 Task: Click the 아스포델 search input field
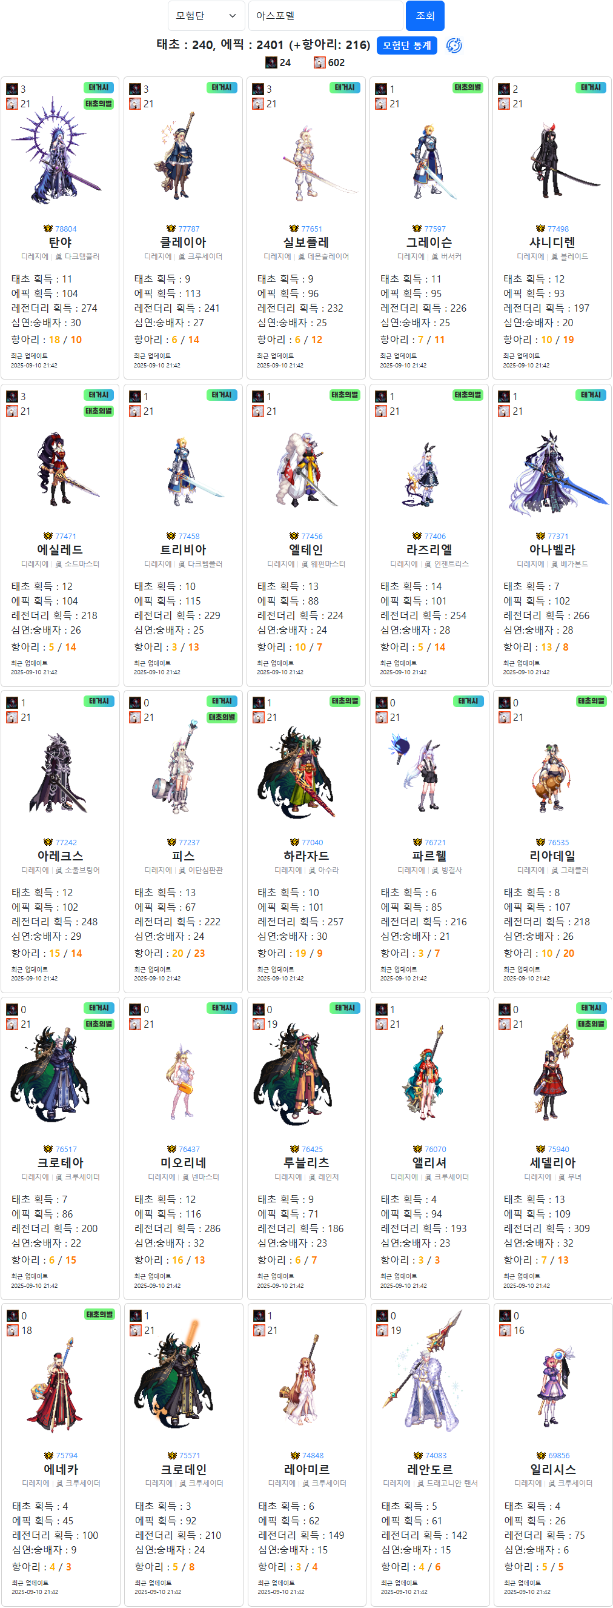point(325,16)
